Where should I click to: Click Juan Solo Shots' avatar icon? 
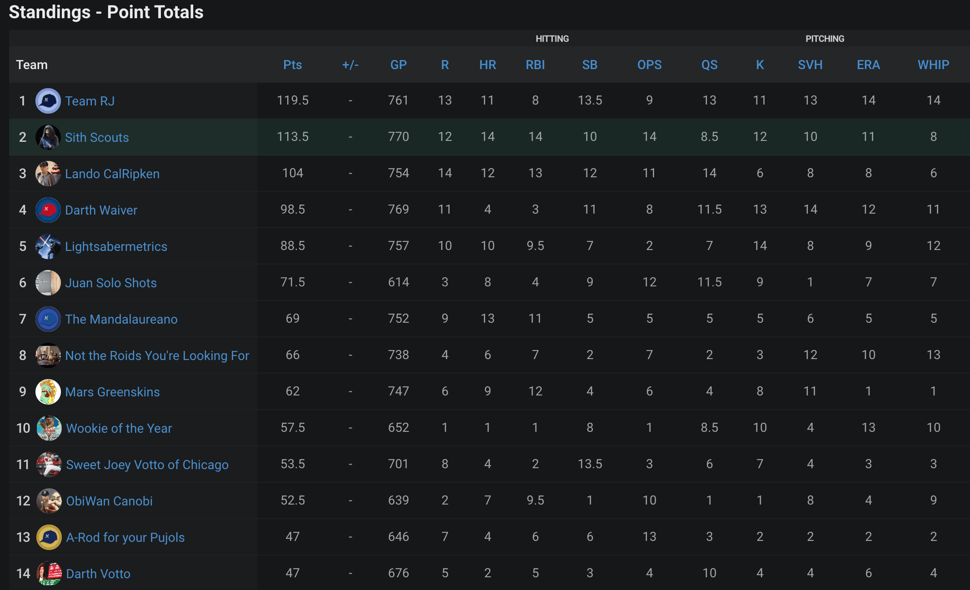click(48, 283)
